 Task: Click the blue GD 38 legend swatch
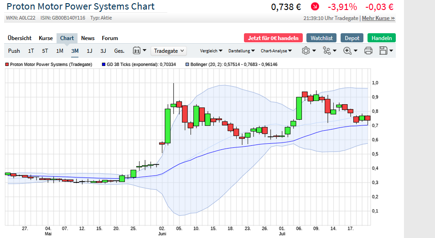coord(104,65)
